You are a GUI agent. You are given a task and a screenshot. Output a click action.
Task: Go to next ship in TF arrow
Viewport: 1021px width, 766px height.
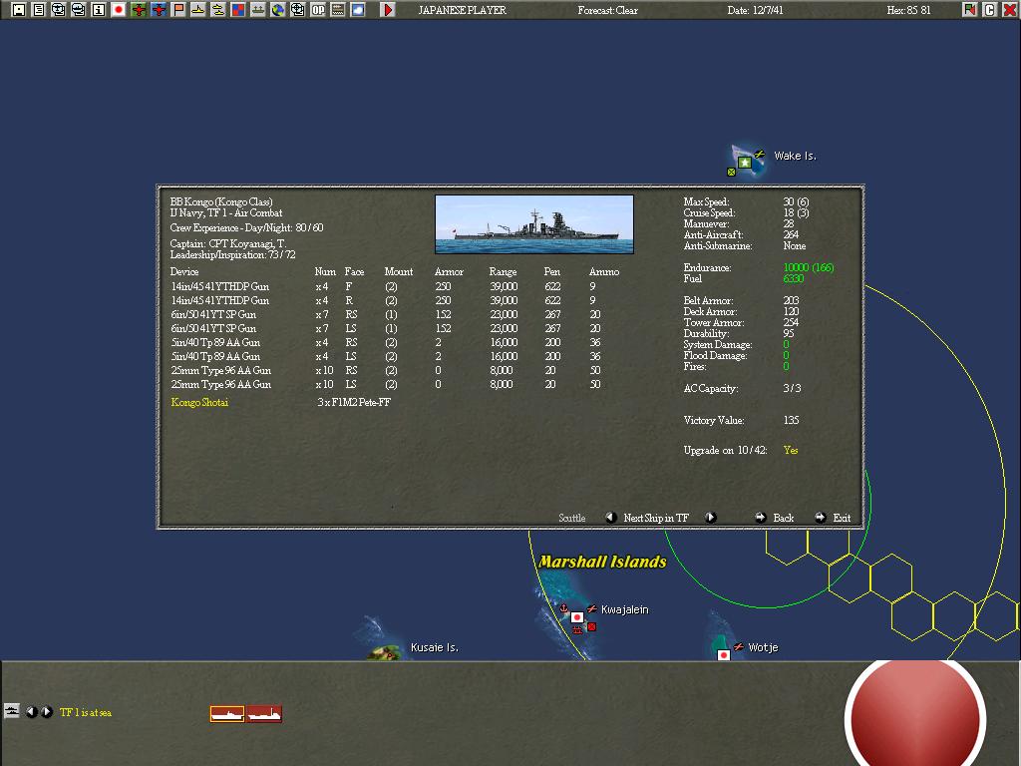coord(710,518)
